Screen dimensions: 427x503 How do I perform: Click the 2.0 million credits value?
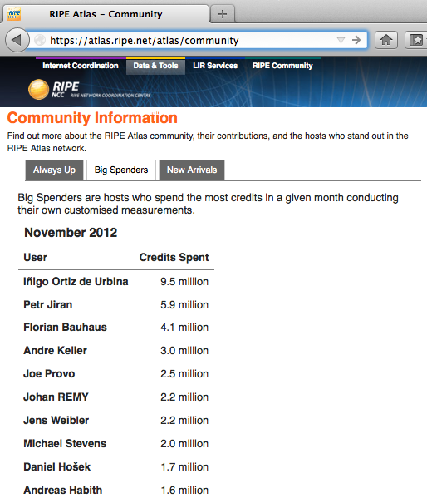184,444
